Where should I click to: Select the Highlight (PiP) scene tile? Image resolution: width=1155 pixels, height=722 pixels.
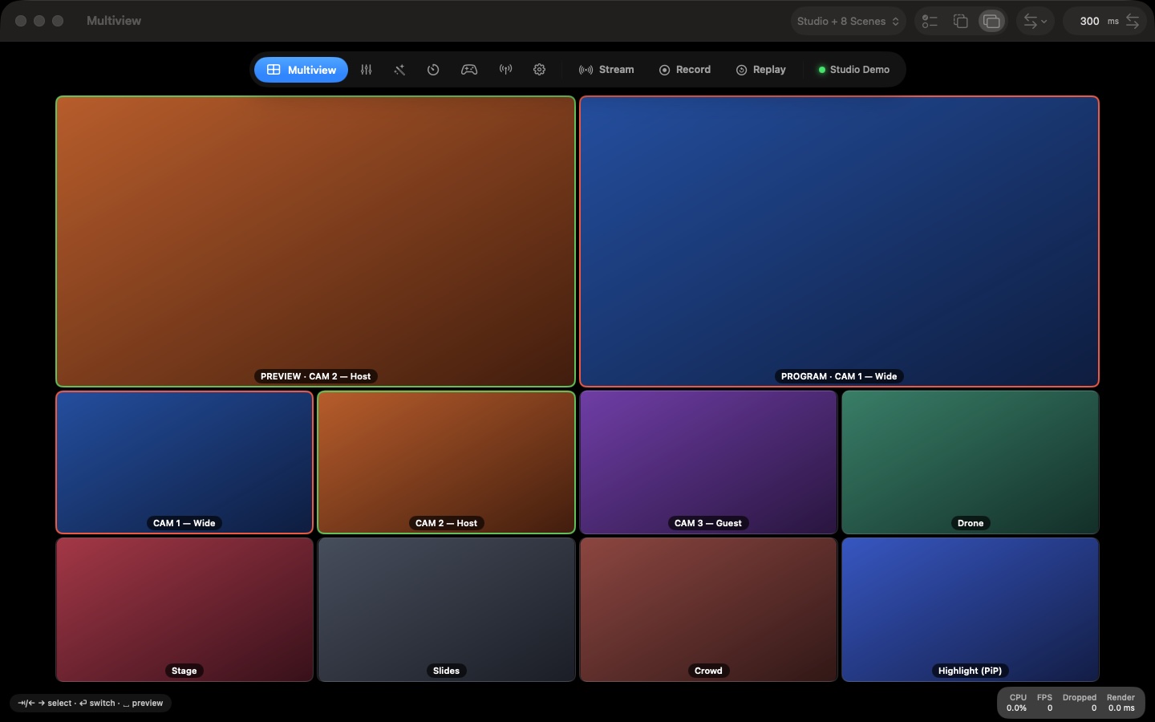971,610
